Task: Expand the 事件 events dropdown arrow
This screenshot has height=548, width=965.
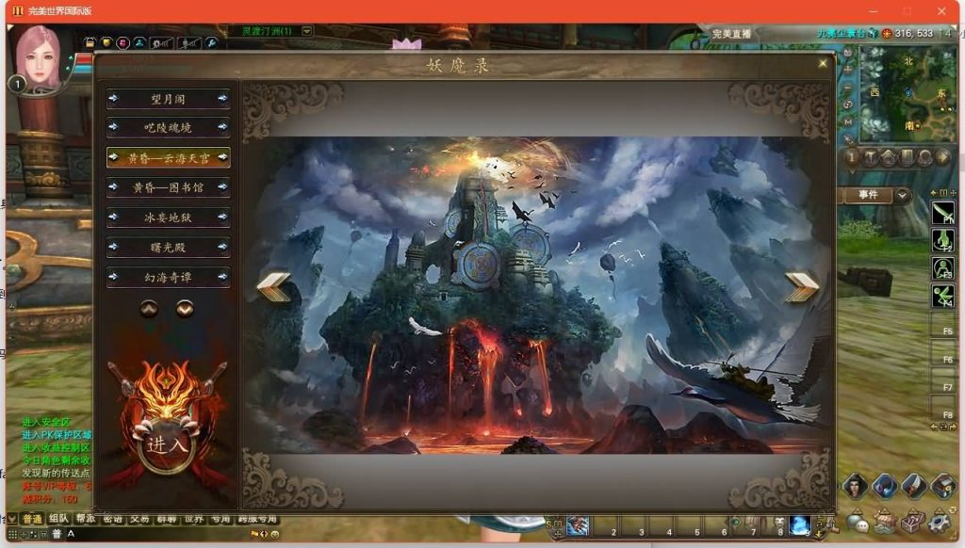Action: (901, 195)
